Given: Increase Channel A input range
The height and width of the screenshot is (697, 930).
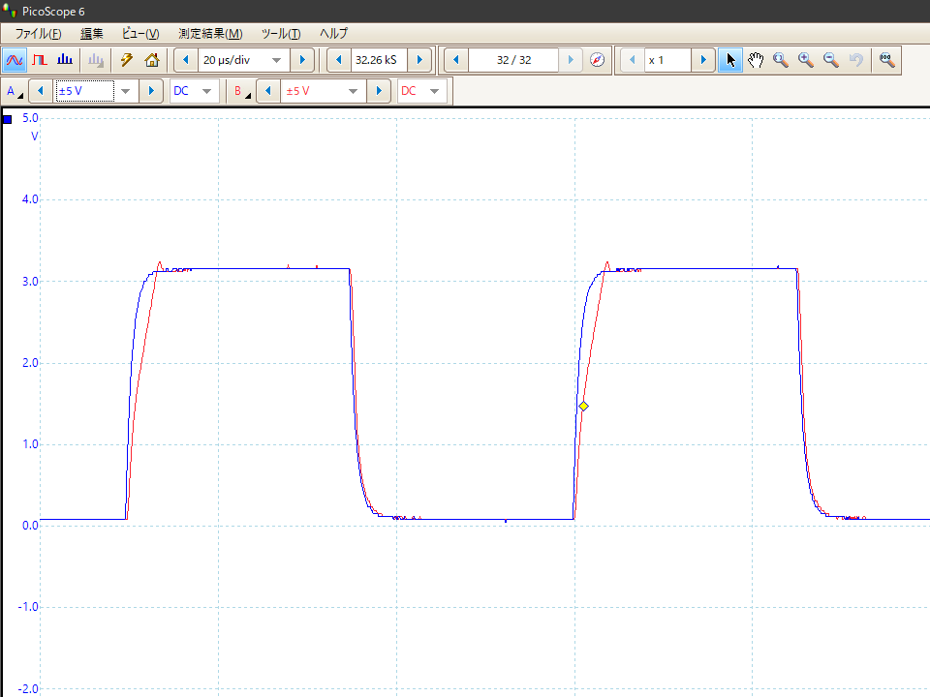Looking at the screenshot, I should pyautogui.click(x=151, y=91).
